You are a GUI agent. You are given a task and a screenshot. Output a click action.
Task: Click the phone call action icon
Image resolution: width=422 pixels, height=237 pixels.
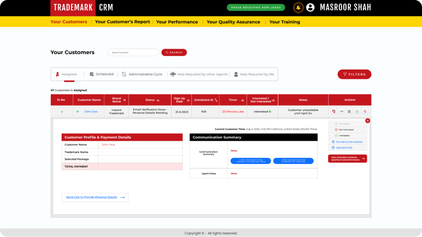click(x=334, y=112)
